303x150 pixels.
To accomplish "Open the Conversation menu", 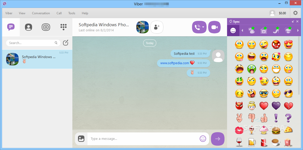I will click(41, 13).
